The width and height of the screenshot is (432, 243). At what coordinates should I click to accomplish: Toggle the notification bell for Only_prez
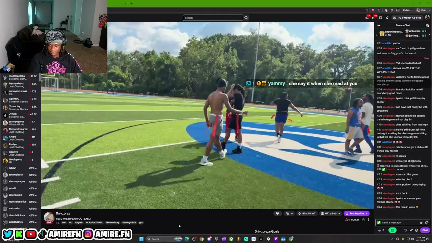pyautogui.click(x=287, y=213)
